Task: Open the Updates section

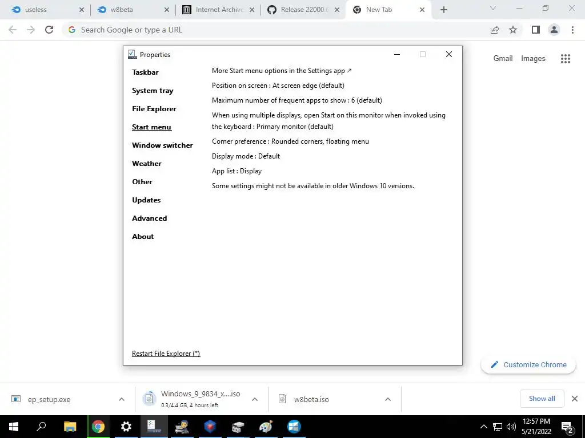Action: pos(146,200)
